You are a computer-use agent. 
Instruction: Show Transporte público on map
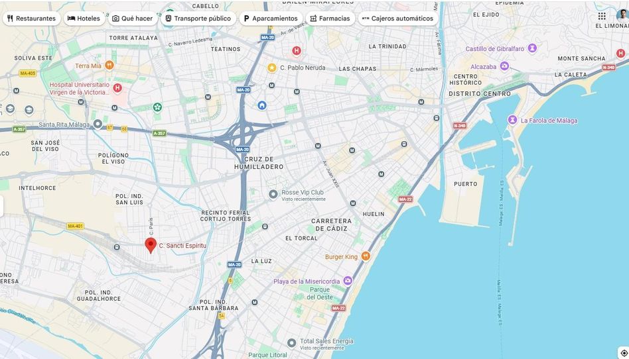(198, 19)
